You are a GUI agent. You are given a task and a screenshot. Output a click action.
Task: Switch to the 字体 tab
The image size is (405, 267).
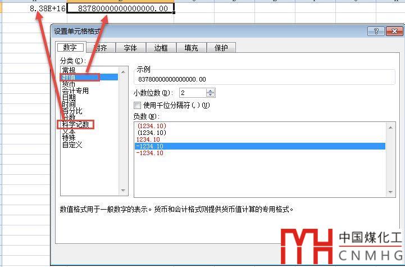click(x=130, y=48)
